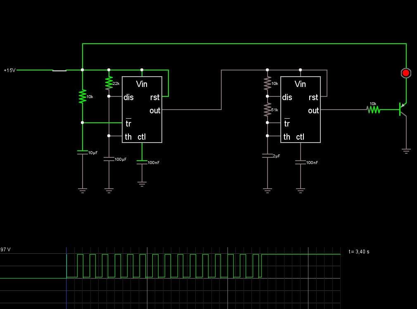The width and height of the screenshot is (417, 309).
Task: Click the 51k resistor
Action: pyautogui.click(x=268, y=109)
